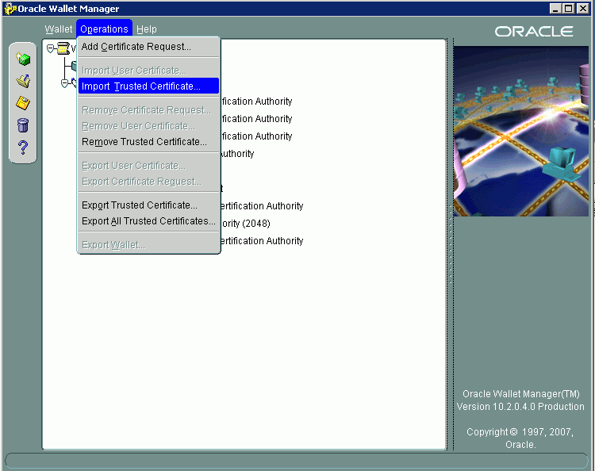This screenshot has width=595, height=471.
Task: Collapse the top Wallet tree node
Action: [50, 48]
